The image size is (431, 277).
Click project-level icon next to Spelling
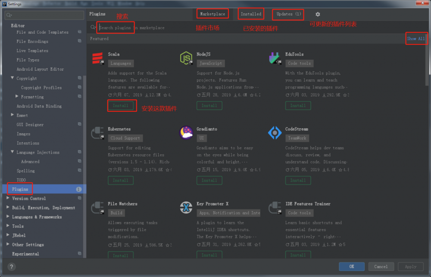[x=79, y=170]
